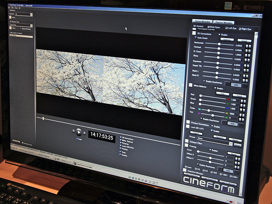Click Delete button beside Preset dropdown
This screenshot has height=204, width=272.
click(237, 145)
